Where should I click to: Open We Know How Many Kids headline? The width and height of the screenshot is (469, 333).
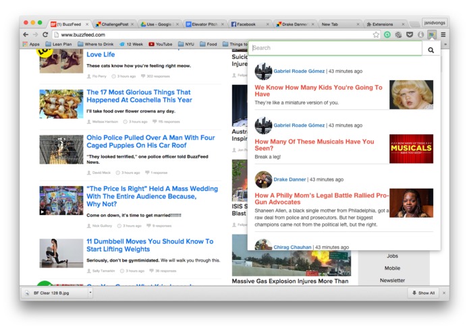point(319,91)
